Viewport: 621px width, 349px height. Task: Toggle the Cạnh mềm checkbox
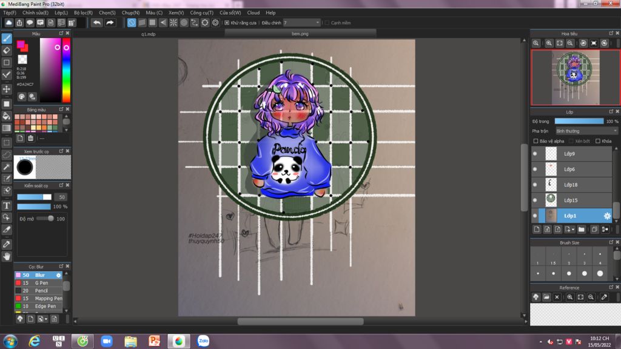pos(327,23)
